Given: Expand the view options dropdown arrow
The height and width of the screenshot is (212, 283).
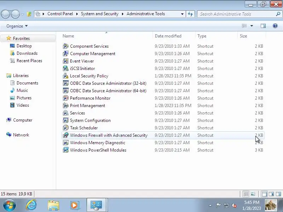Looking at the screenshot, I should coord(252,26).
